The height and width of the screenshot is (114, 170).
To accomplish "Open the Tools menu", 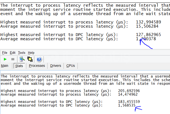I will click(x=21, y=53).
